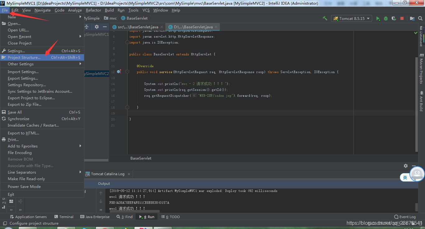Collapse service method fold marker line 12
Image resolution: width=425 pixels, height=229 pixels.
coord(127,72)
